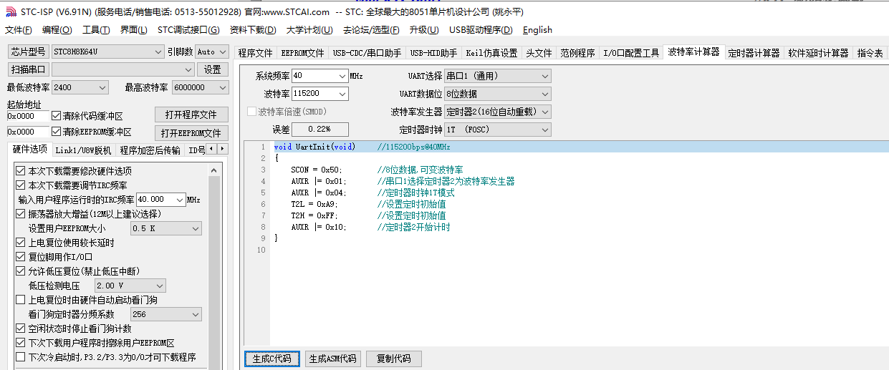Open the 最高波特率 6000000 dropdown
The height and width of the screenshot is (370, 889).
point(222,87)
